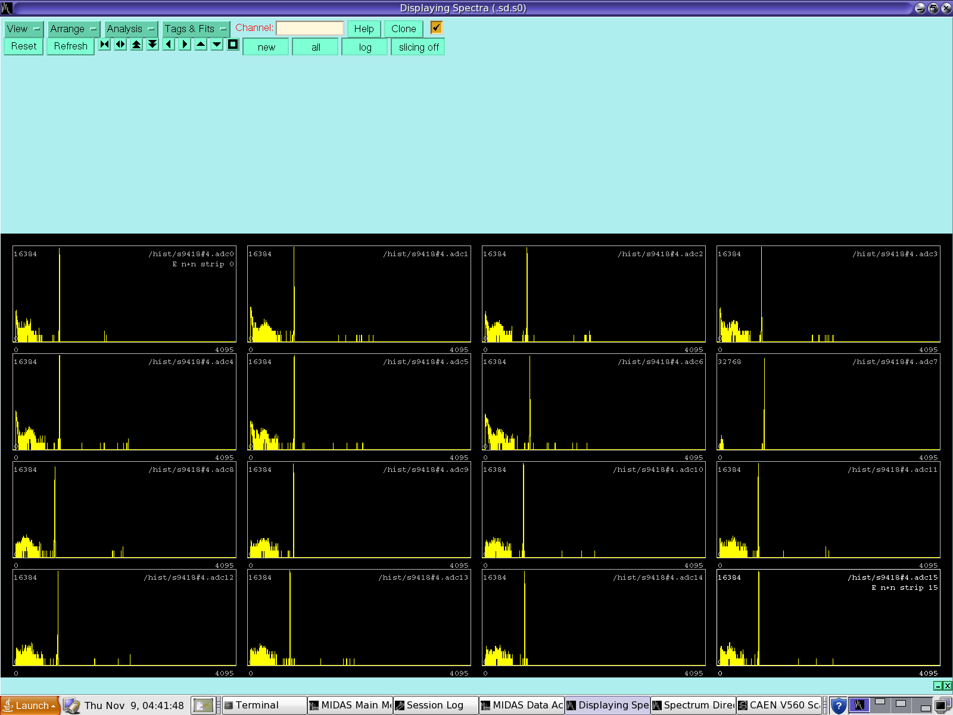Open the Analysis menu

coord(130,29)
